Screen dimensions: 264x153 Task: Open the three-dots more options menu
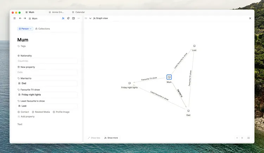[x=78, y=18]
